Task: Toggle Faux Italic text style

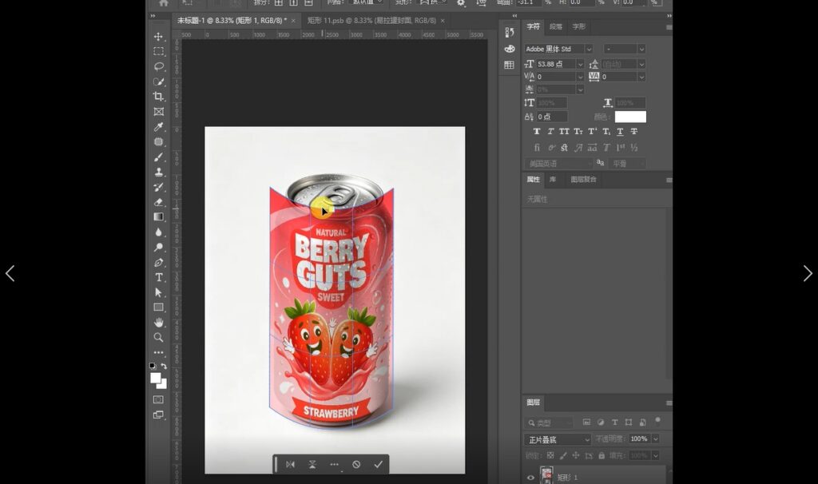Action: point(550,132)
